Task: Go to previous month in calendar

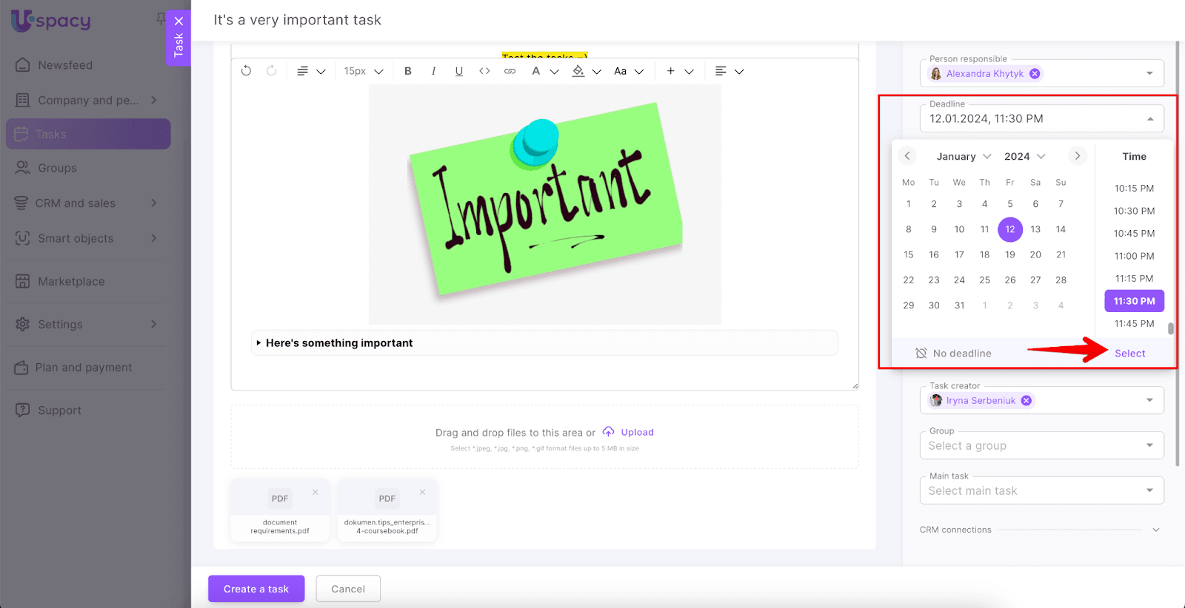Action: pos(907,156)
